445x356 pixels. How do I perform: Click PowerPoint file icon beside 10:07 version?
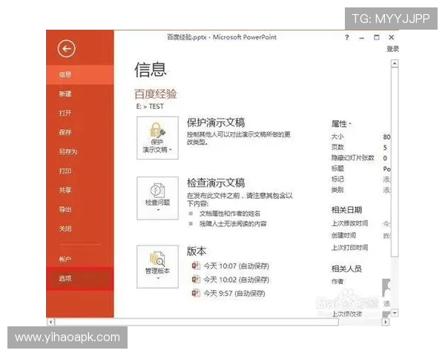tap(196, 266)
